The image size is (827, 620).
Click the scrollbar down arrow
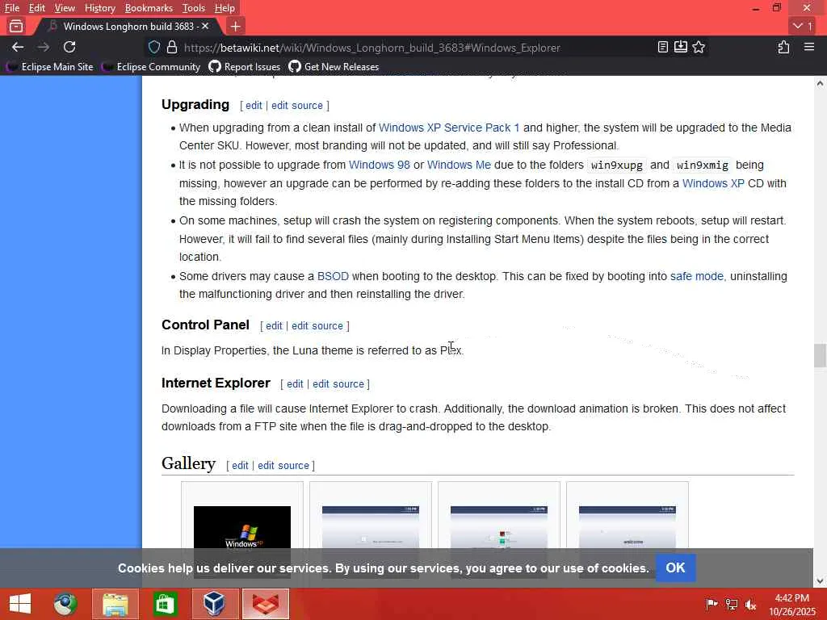[820, 581]
